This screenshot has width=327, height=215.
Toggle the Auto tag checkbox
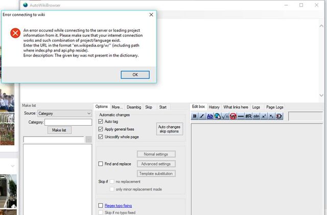click(101, 122)
